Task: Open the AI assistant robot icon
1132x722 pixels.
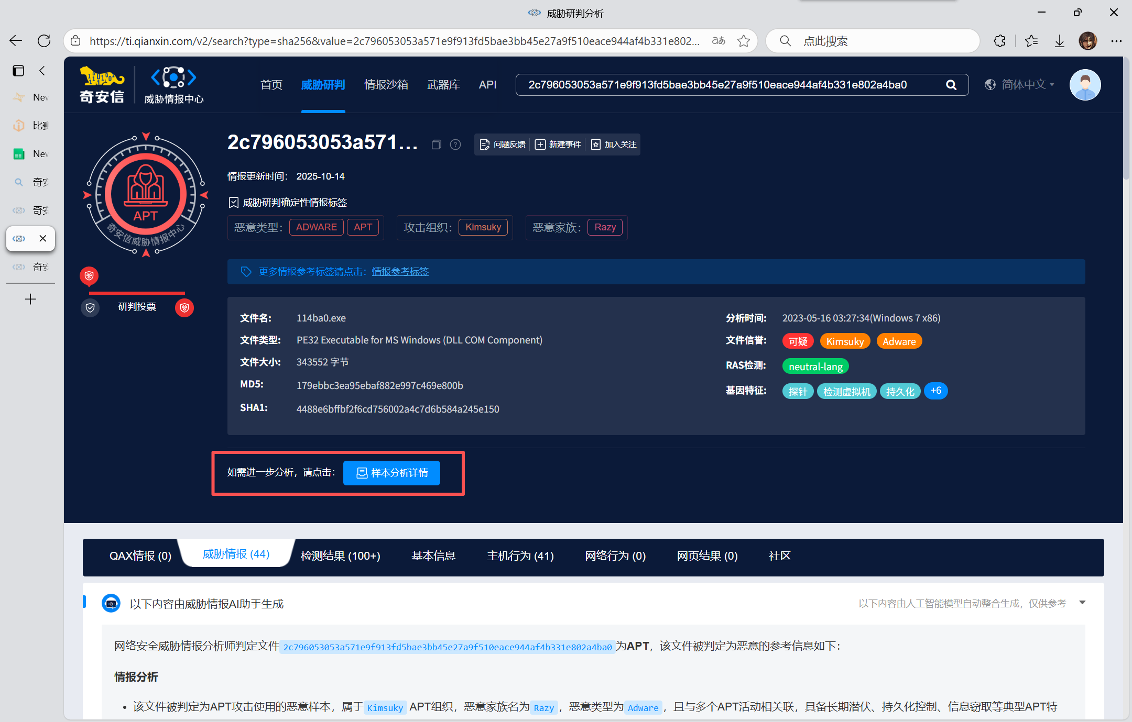Action: (x=111, y=603)
